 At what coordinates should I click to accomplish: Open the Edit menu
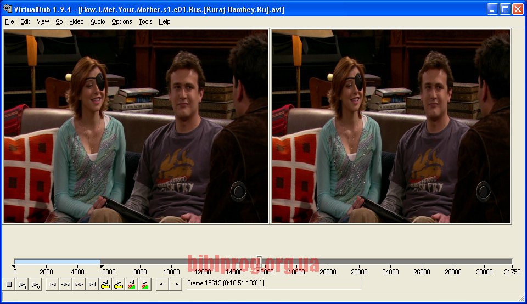click(25, 21)
